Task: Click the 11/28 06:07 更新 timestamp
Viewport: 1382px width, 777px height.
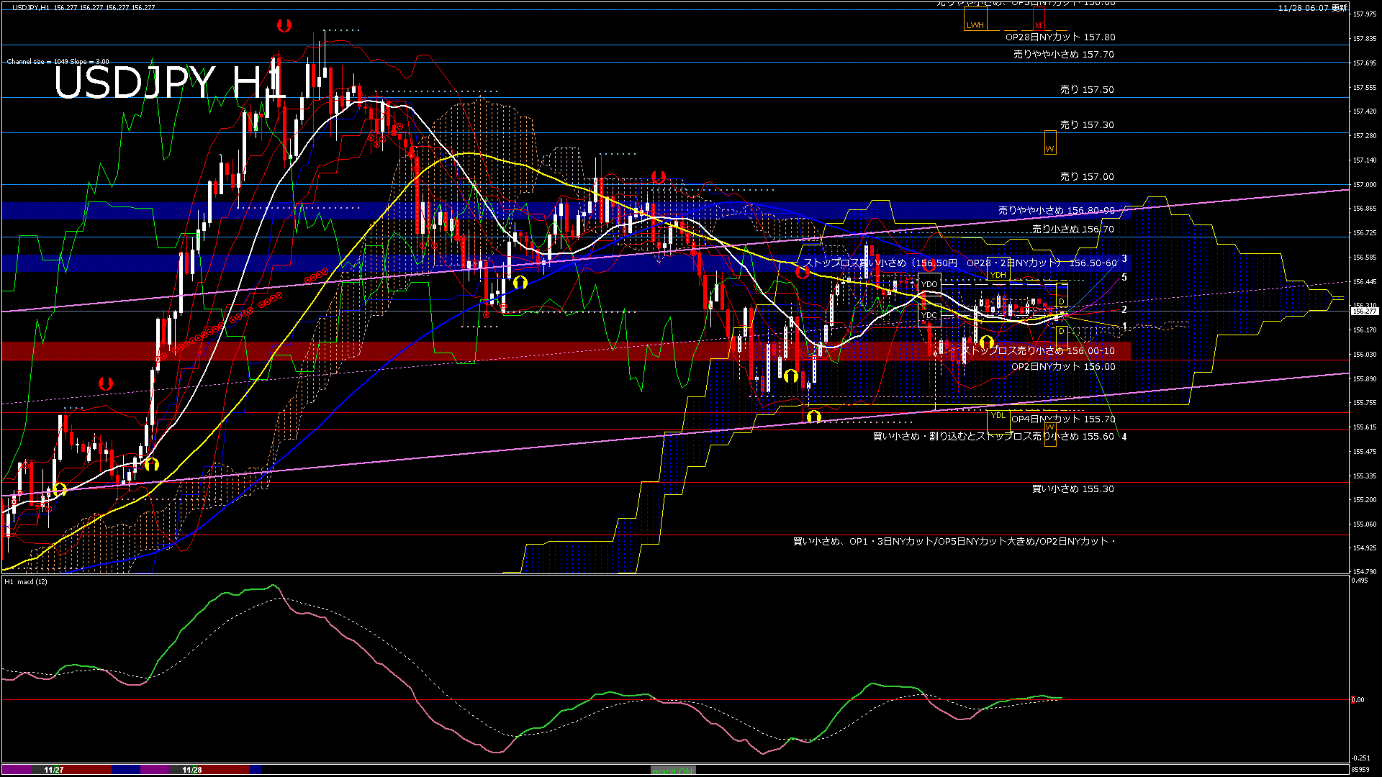Action: 1311,8
